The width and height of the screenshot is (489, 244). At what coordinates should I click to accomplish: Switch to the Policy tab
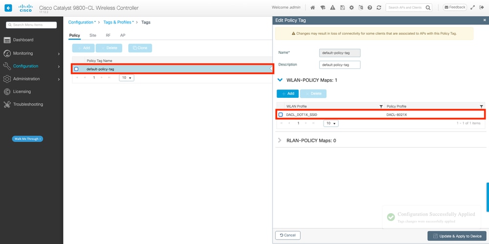tap(74, 36)
